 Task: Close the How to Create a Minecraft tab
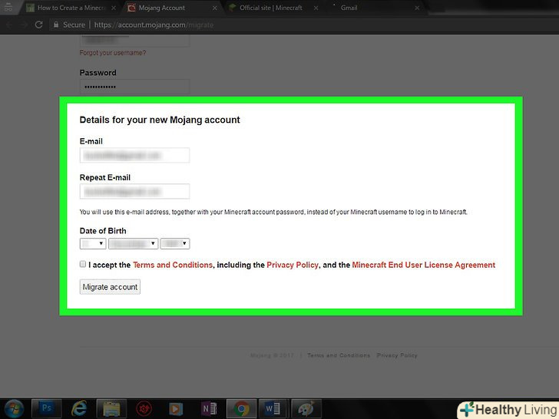tap(114, 8)
